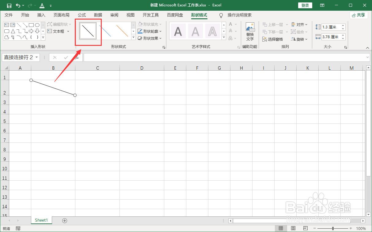
Task: Click the Undo arrow icon
Action: pyautogui.click(x=18, y=5)
